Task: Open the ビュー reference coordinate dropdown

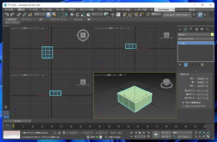Action: point(97,14)
